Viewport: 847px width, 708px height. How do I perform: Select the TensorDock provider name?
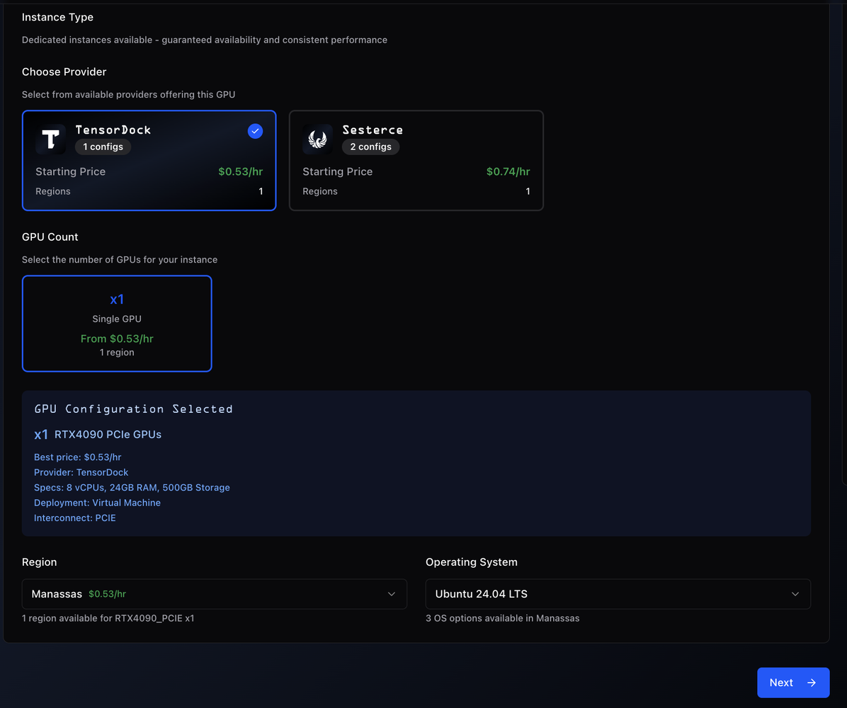click(113, 130)
